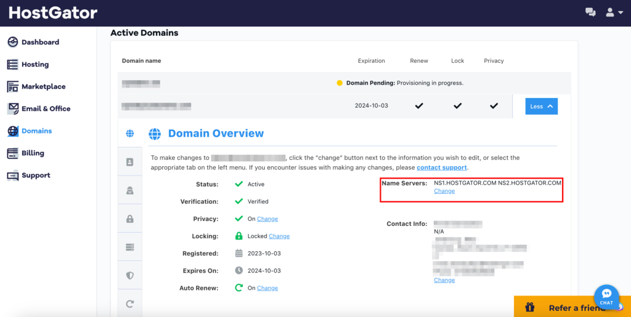Click Change under Name Servers
This screenshot has width=631, height=317.
444,191
